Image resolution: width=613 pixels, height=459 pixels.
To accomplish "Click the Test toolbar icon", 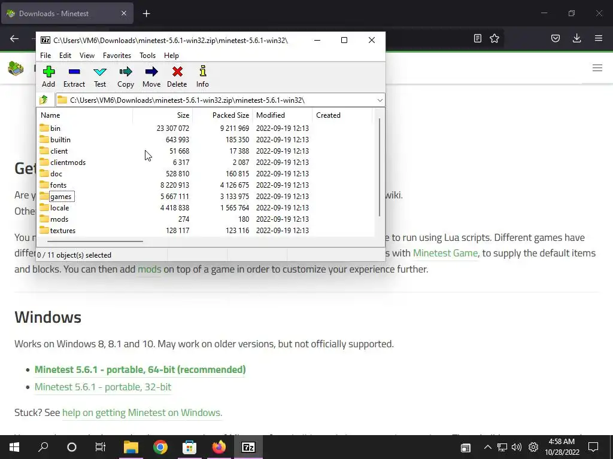I will coord(100,72).
